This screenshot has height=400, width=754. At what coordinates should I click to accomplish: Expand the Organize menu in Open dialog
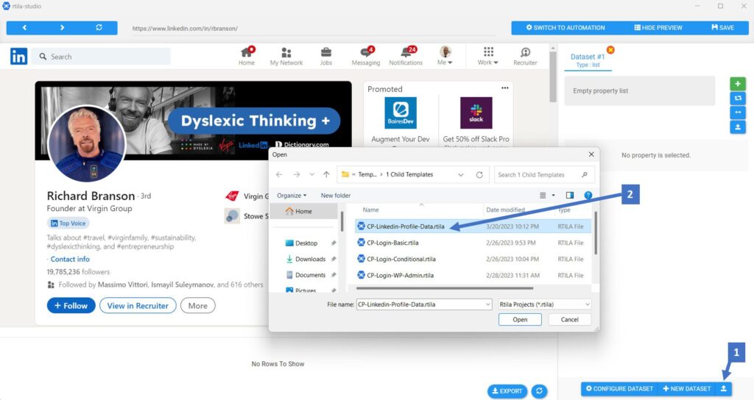point(292,196)
